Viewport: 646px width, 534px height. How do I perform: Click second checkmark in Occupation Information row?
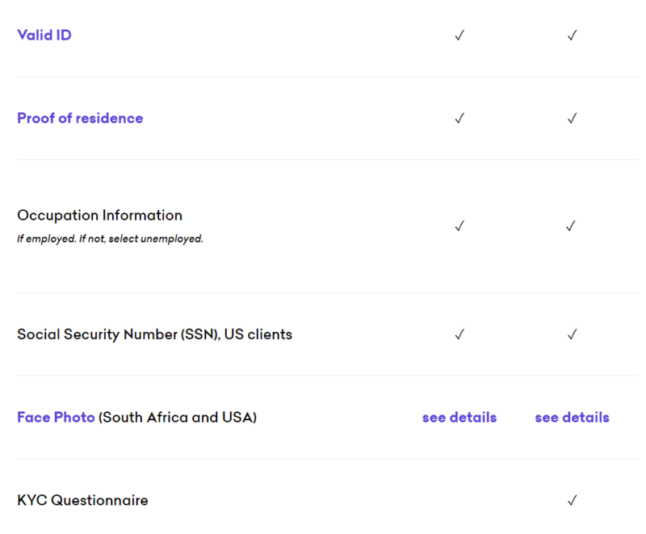(571, 226)
